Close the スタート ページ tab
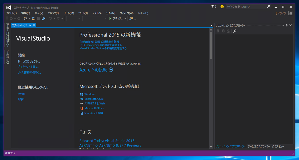299x160 pixels. click(x=34, y=25)
